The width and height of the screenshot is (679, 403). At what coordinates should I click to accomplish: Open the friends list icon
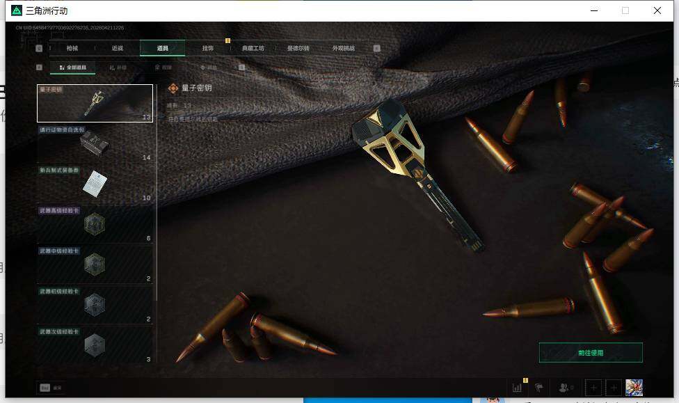[x=565, y=388]
